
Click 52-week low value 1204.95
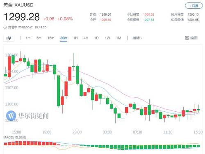pyautogui.click(x=193, y=20)
